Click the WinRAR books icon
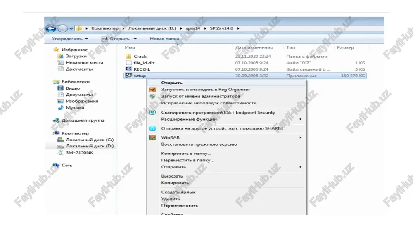 (152, 137)
